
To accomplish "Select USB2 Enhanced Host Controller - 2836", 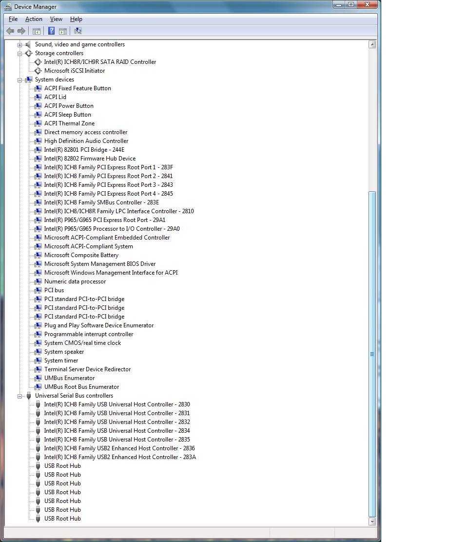I will coord(119,448).
